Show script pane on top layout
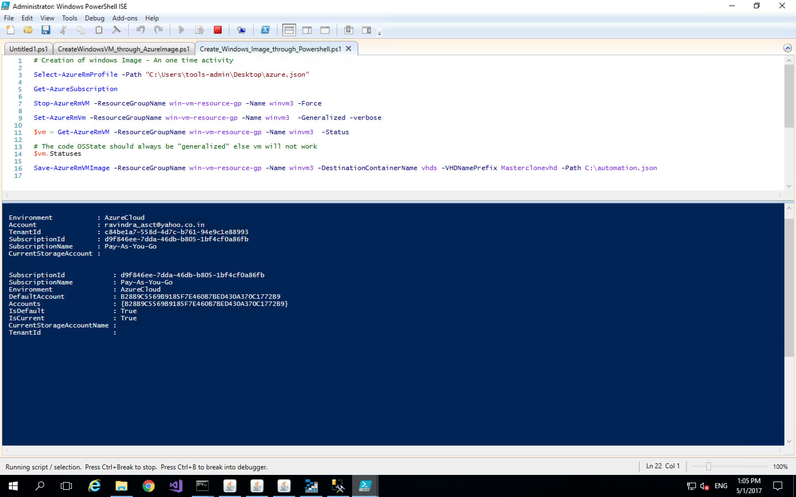Image resolution: width=796 pixels, height=497 pixels. (289, 30)
